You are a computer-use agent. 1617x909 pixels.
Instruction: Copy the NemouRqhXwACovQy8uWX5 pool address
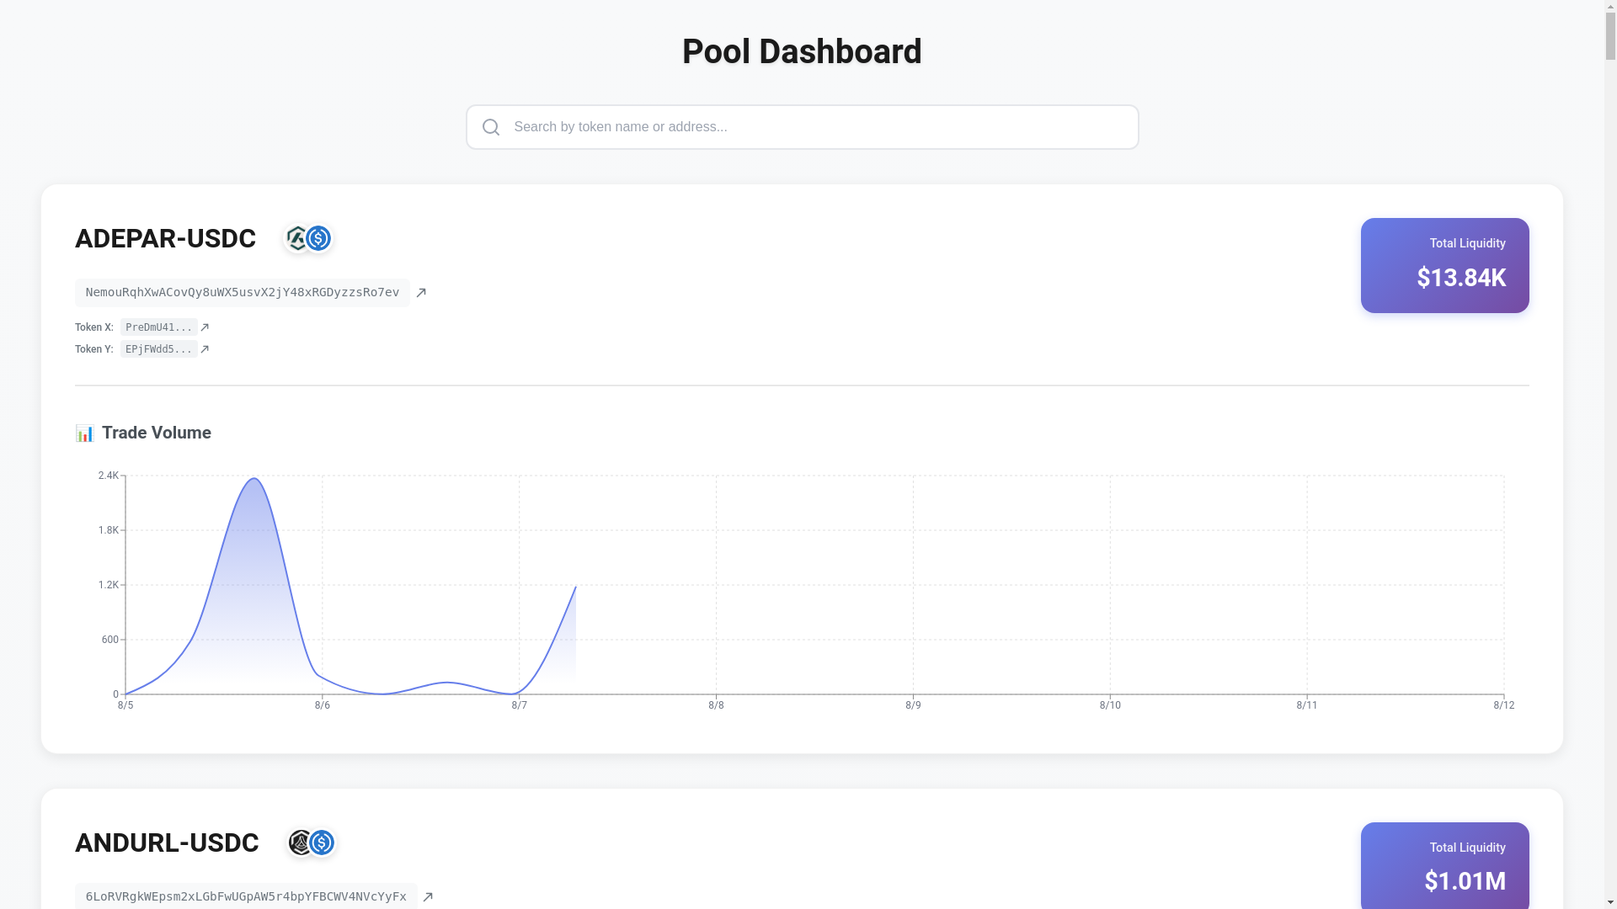pos(243,293)
